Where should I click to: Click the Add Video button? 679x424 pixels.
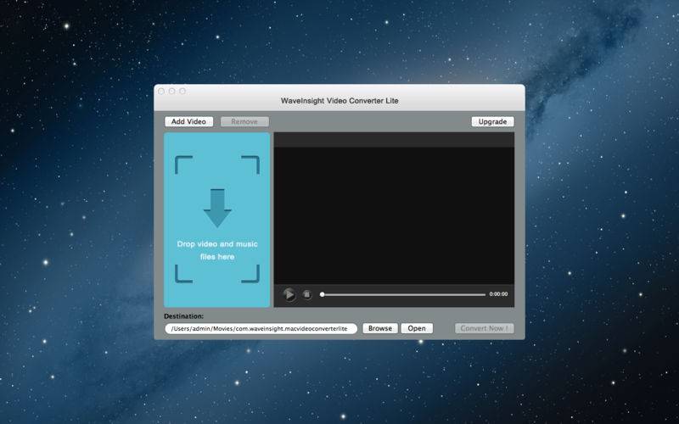[x=188, y=121]
